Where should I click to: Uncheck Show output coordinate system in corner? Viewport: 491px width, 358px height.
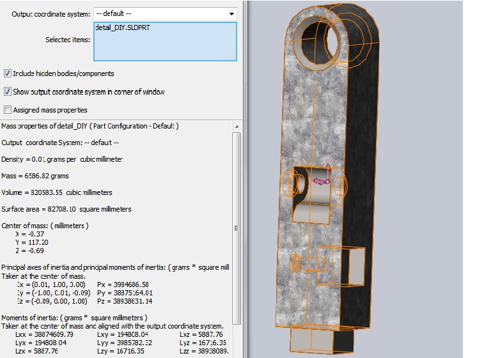pos(8,91)
